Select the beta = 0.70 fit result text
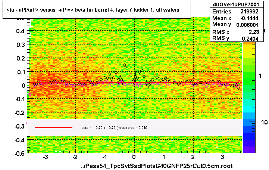The image size is (269, 170). click(114, 127)
